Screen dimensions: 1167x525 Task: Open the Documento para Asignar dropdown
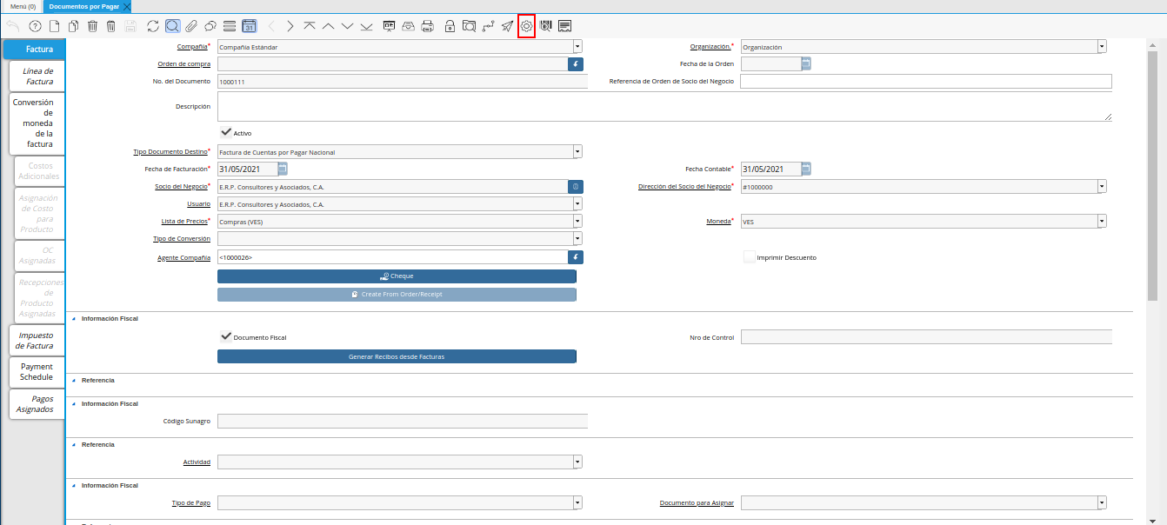point(1102,502)
